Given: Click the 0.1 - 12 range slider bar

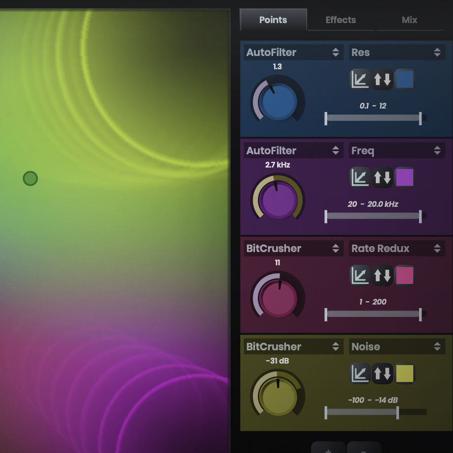Looking at the screenshot, I should (x=373, y=118).
